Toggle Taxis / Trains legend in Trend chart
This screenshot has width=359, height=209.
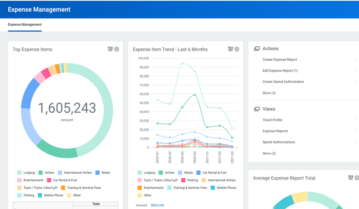point(158,180)
